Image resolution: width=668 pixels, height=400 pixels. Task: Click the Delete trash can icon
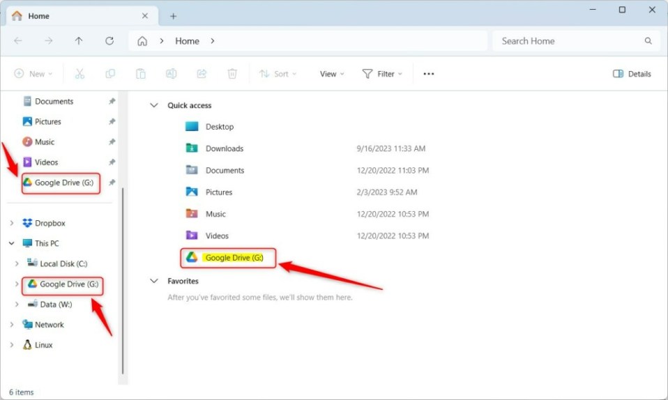(x=232, y=74)
